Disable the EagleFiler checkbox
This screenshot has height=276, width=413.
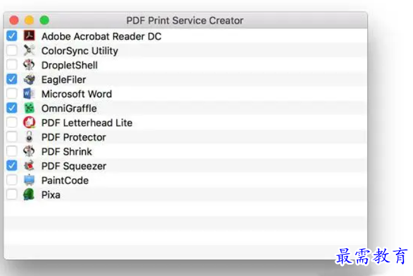tap(12, 79)
